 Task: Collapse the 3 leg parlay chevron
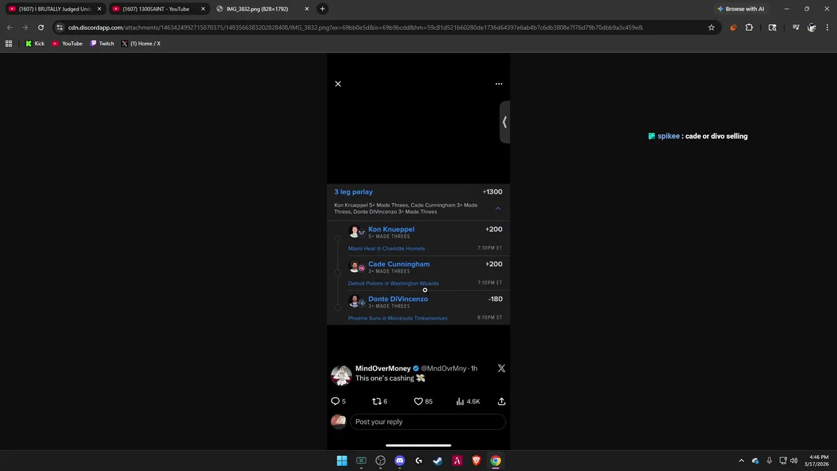tap(498, 209)
